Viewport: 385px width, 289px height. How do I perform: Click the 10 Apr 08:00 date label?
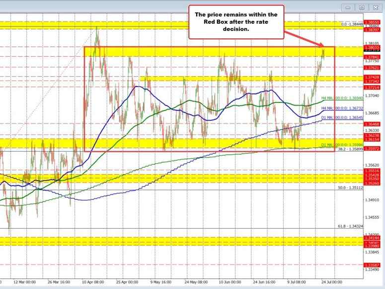(x=93, y=282)
